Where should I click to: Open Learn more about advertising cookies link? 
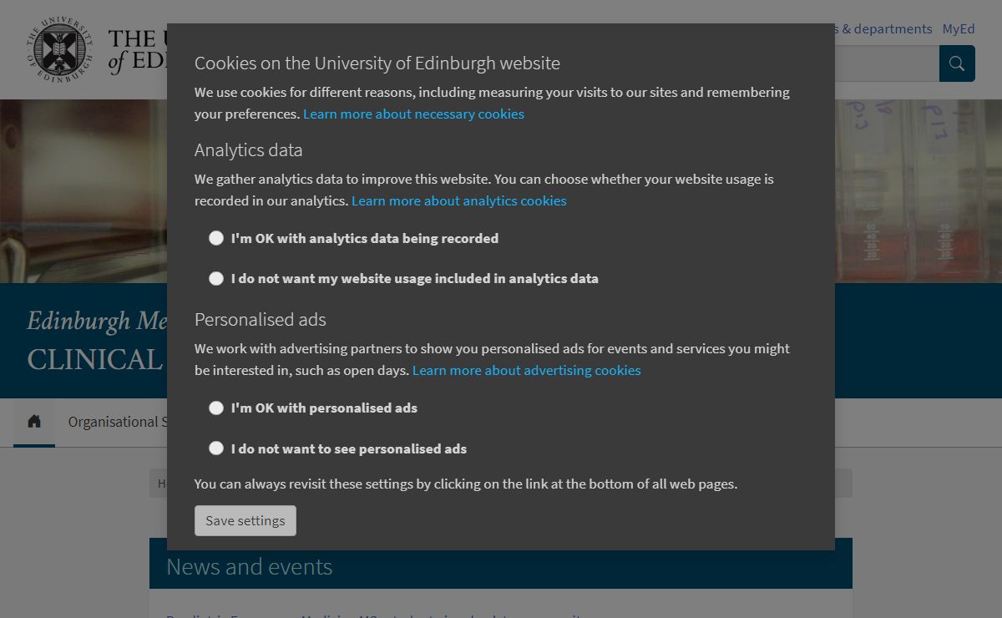526,370
